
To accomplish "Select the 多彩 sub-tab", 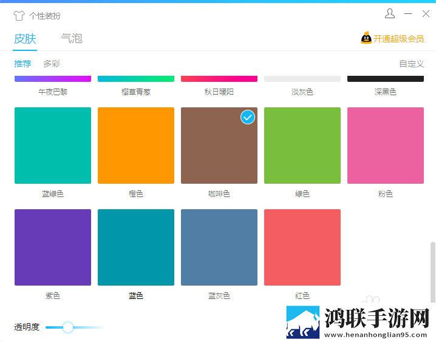I will click(x=52, y=64).
